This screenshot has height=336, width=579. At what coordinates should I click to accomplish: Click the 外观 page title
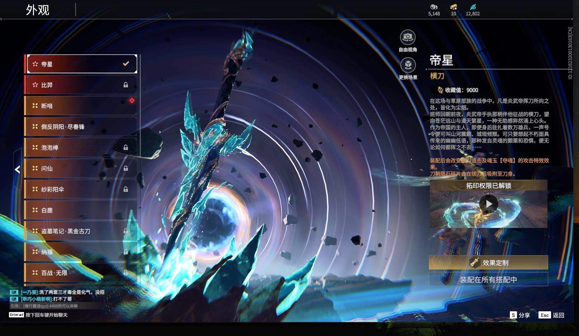point(38,10)
